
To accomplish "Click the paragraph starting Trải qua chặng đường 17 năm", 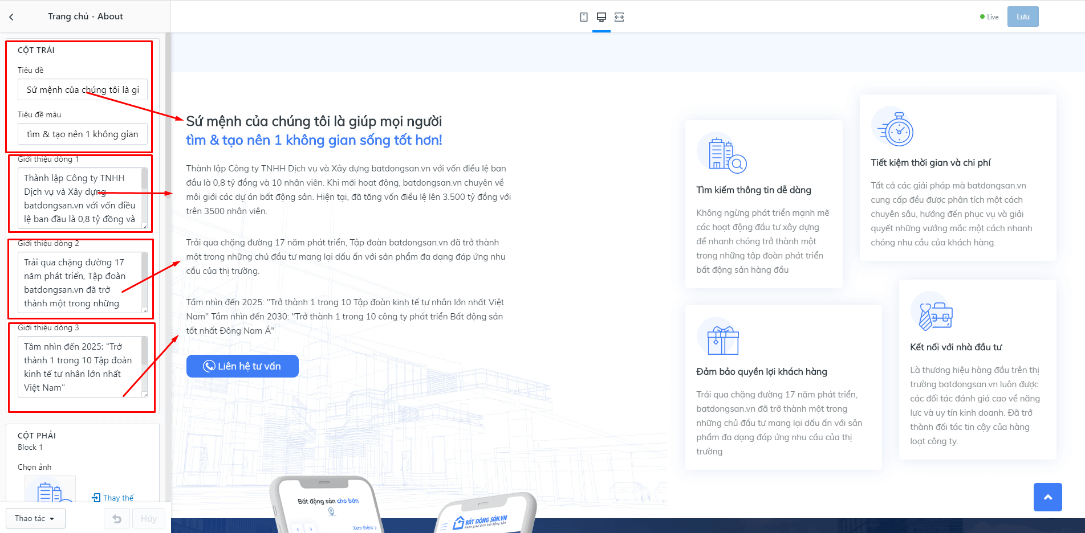I will (x=346, y=257).
